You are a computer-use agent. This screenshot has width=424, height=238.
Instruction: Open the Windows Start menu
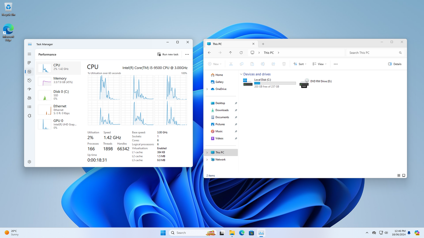coord(163,233)
